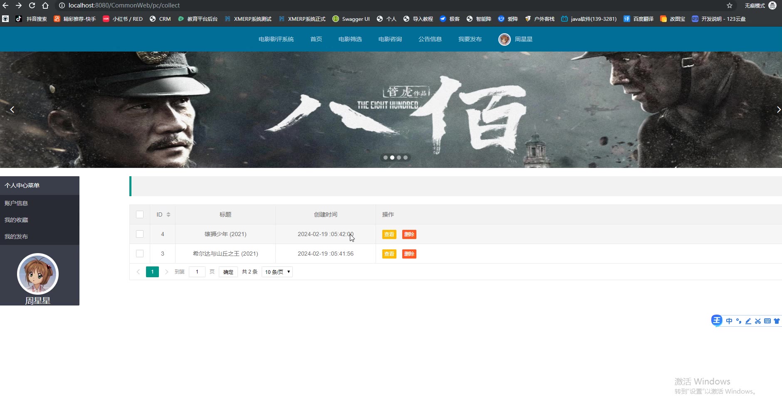The height and width of the screenshot is (404, 782).
Task: Open the 开发说明 - 123云盘 bookmark
Action: pos(718,19)
